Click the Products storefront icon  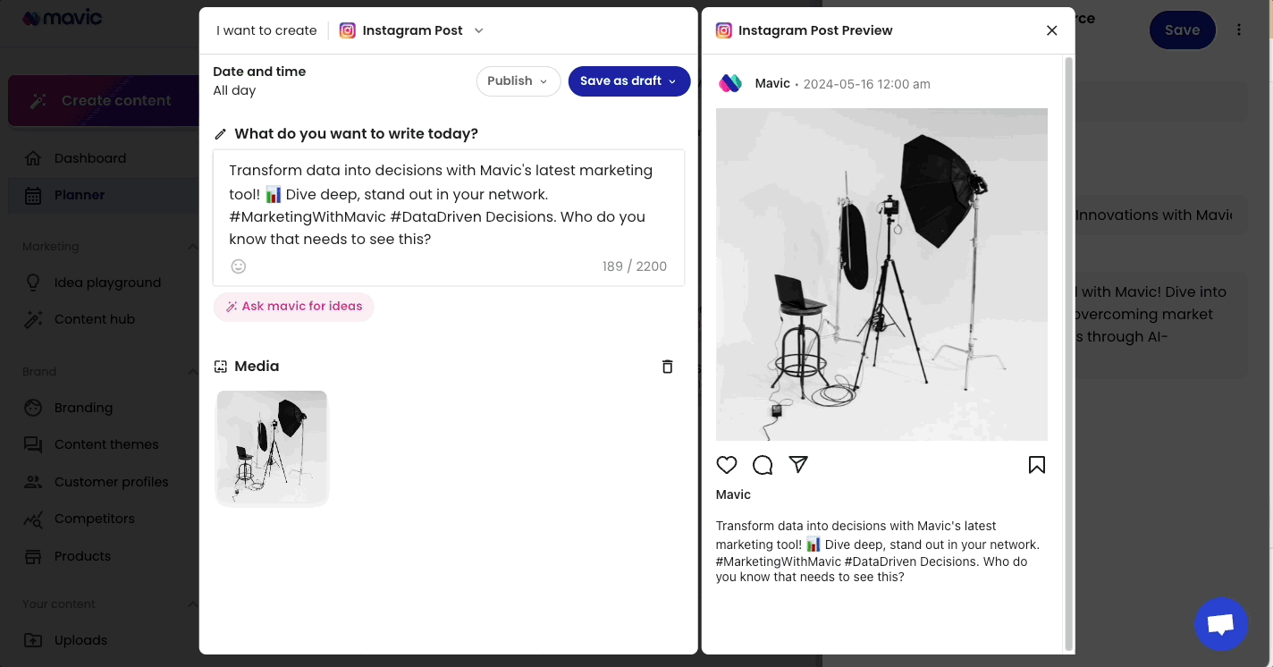[x=33, y=556]
